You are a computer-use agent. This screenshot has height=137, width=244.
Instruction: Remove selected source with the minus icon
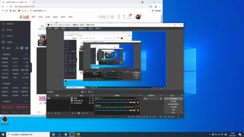[x=75, y=113]
